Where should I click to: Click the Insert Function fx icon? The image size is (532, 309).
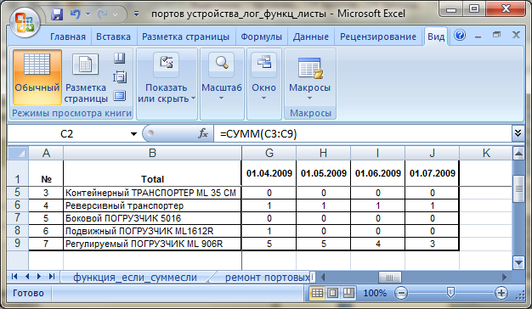tap(203, 134)
